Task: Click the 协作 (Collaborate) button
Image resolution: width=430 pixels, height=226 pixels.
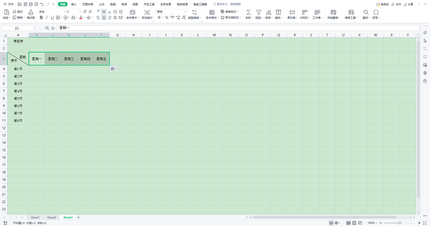Action: click(x=396, y=4)
